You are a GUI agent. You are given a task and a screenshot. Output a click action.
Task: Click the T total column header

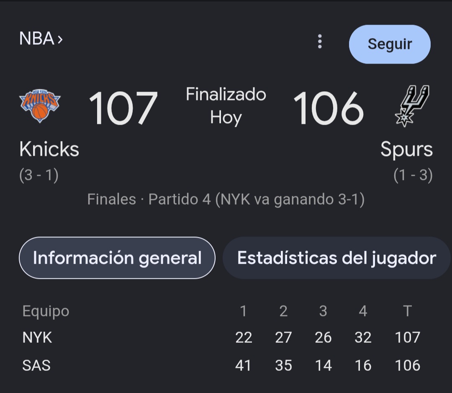407,311
